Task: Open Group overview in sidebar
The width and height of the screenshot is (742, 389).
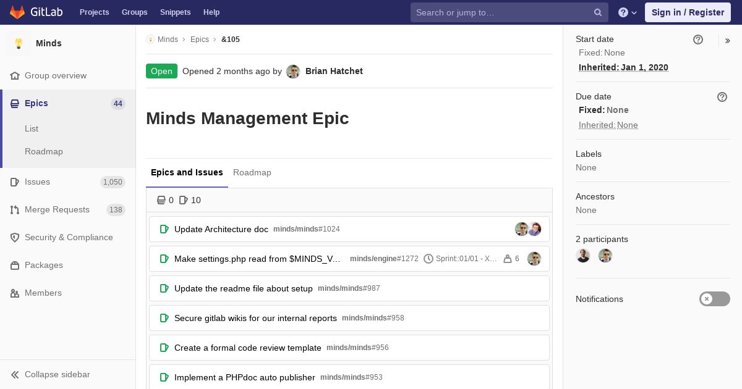Action: point(56,76)
